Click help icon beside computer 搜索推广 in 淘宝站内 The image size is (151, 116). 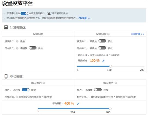point(17,41)
